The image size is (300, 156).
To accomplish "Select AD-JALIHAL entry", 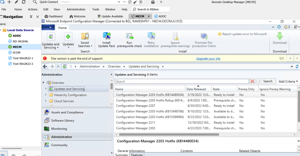I will click(20, 41).
